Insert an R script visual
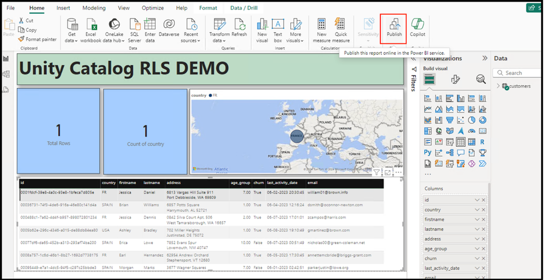The height and width of the screenshot is (280, 544). coord(482,142)
